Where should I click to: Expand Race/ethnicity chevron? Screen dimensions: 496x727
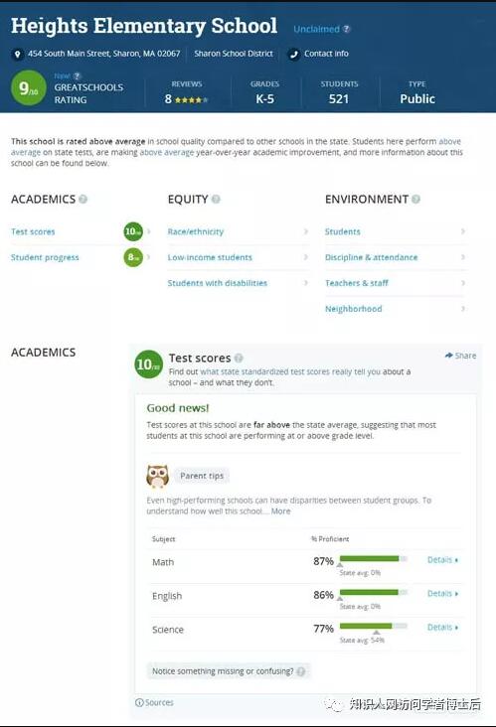[306, 231]
